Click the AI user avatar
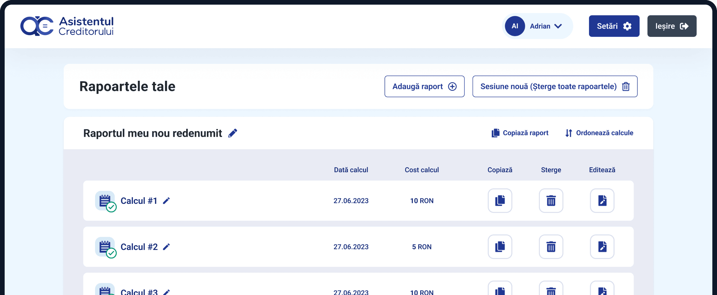This screenshot has height=295, width=717. pyautogui.click(x=515, y=26)
